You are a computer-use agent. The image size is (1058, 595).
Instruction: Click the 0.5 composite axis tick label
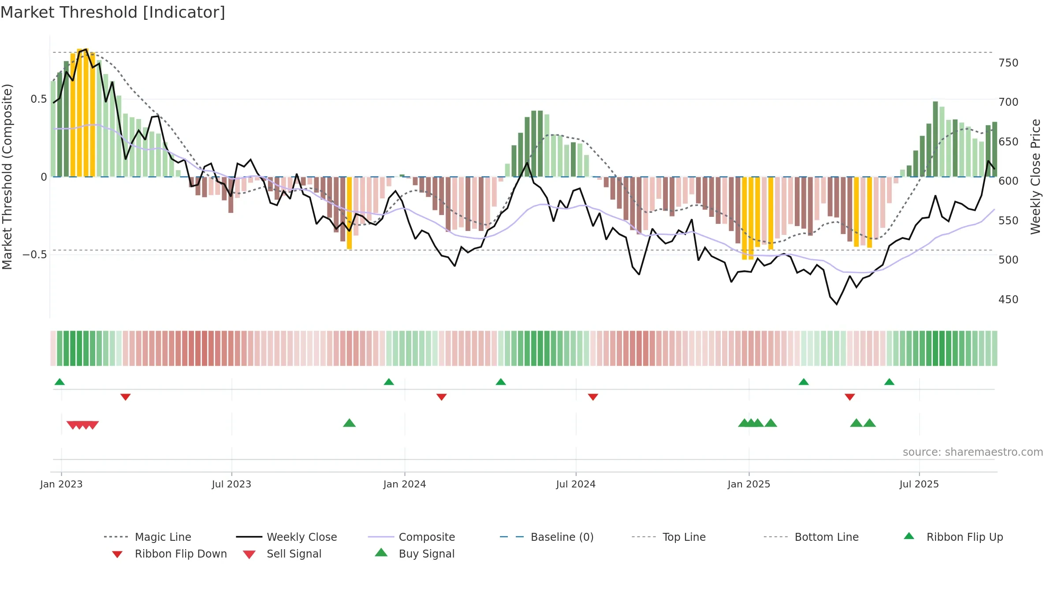click(x=39, y=99)
